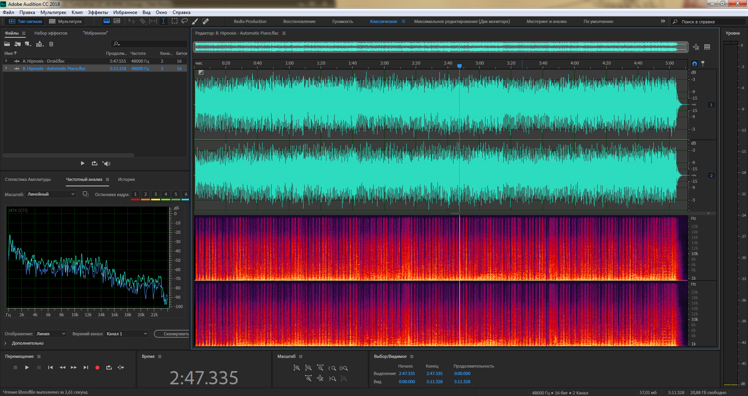Open the Масштаб Линейный dropdown

[51, 194]
